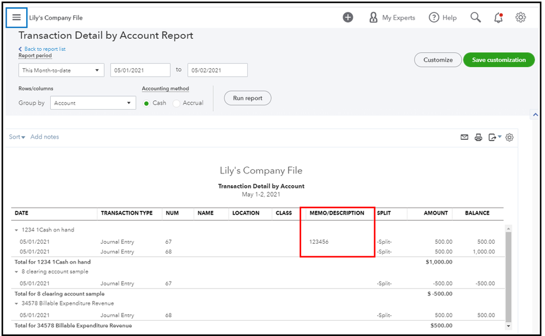545x336 pixels.
Task: Click the $1,000.00 total for Cash on hand
Action: click(439, 262)
